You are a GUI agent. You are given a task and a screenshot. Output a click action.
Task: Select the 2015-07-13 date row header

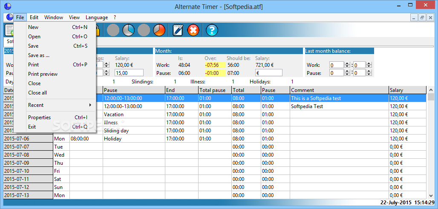tap(28, 195)
